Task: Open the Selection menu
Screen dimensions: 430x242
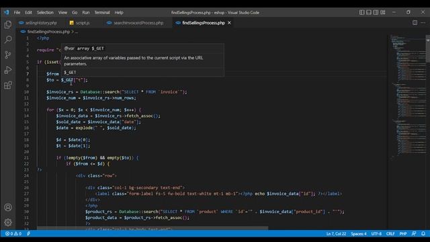Action: 45,12
